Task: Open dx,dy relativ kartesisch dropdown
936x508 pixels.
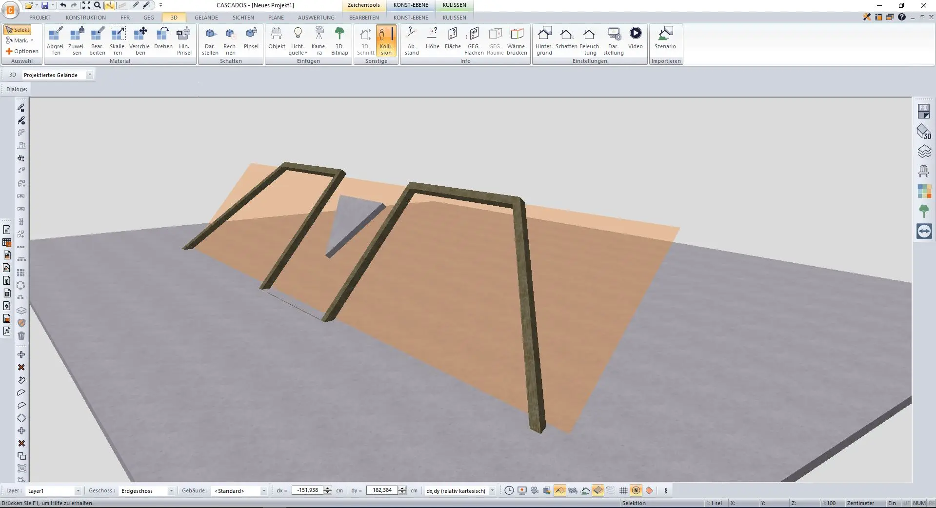Action: click(492, 491)
